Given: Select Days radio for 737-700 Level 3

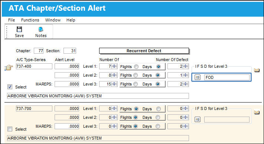Looking at the screenshot, I should 158,126.
